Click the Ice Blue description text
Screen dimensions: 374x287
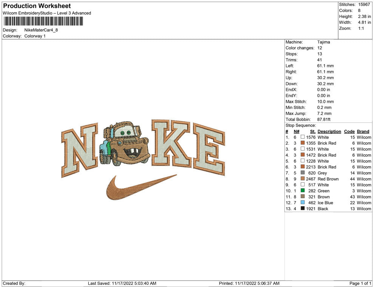pos(325,203)
